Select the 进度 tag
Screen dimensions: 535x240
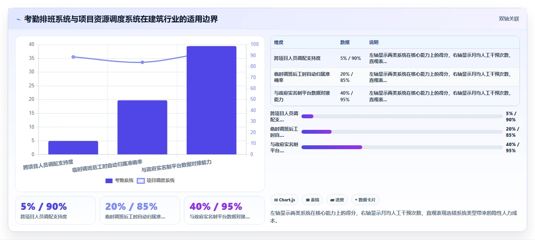coord(337,200)
